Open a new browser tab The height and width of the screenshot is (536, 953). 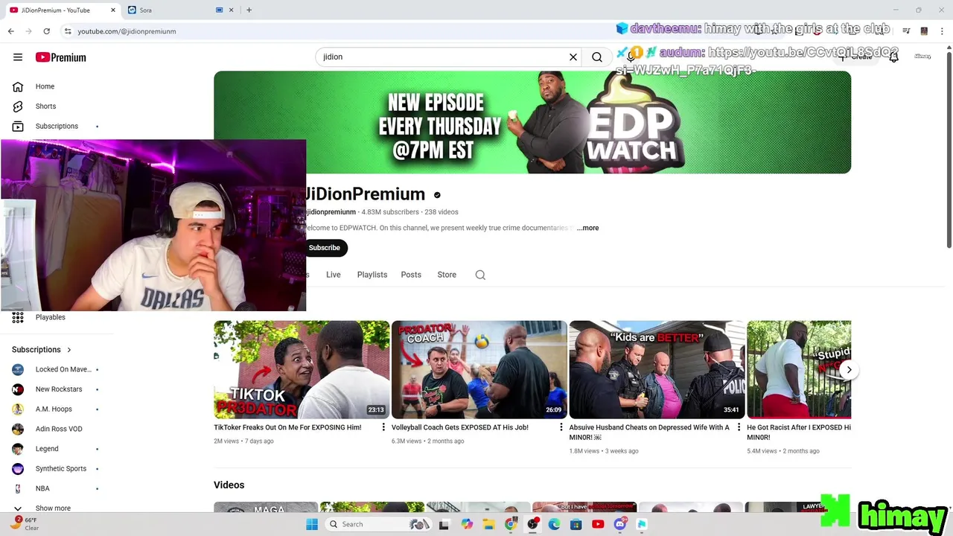click(249, 10)
